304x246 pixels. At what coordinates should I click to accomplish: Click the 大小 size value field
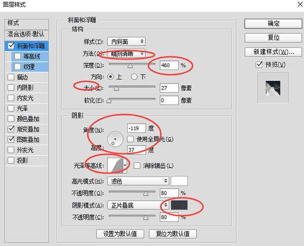170,88
